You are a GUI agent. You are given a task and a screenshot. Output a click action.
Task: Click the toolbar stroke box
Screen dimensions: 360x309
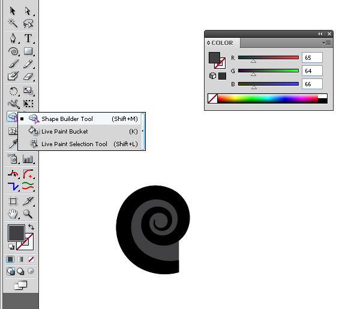pyautogui.click(x=28, y=245)
